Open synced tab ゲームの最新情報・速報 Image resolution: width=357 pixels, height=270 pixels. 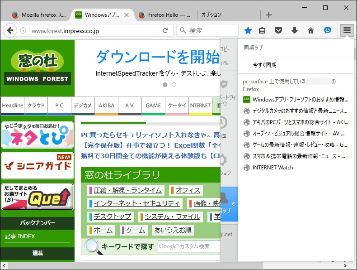(x=296, y=145)
